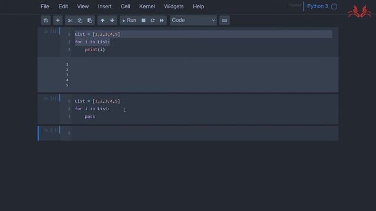
Task: Restart kernel and rerun all icon
Action: coord(162,21)
